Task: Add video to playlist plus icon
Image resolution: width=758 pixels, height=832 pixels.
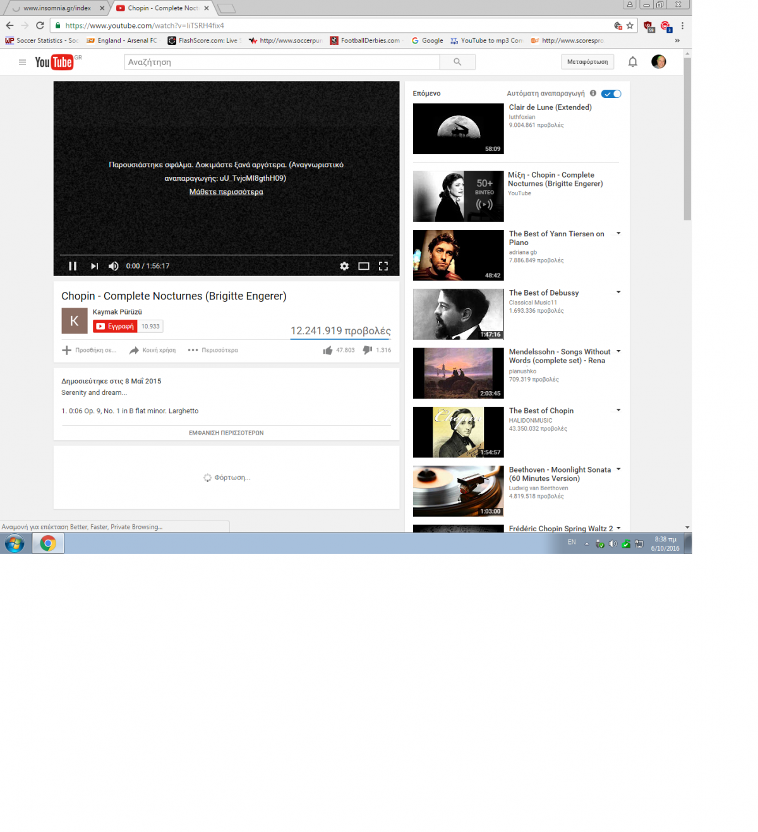Action: [x=66, y=350]
